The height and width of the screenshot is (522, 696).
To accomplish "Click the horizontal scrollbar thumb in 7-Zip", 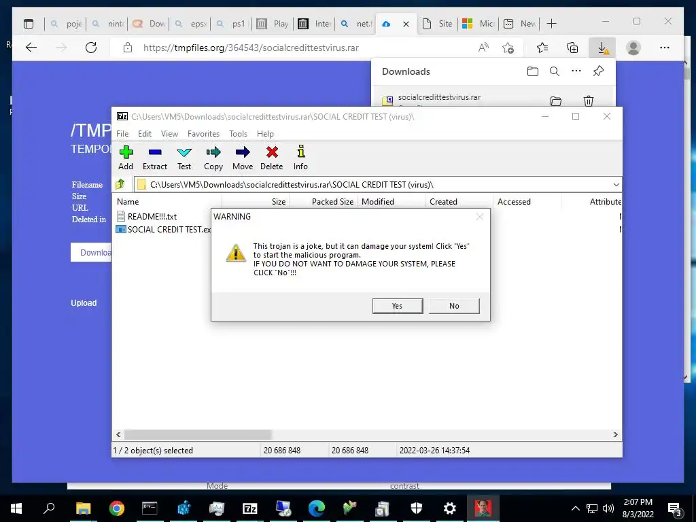I will point(198,434).
